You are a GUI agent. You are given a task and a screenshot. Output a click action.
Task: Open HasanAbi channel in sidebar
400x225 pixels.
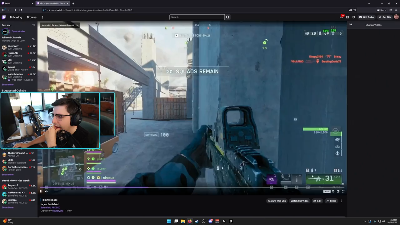pyautogui.click(x=19, y=54)
